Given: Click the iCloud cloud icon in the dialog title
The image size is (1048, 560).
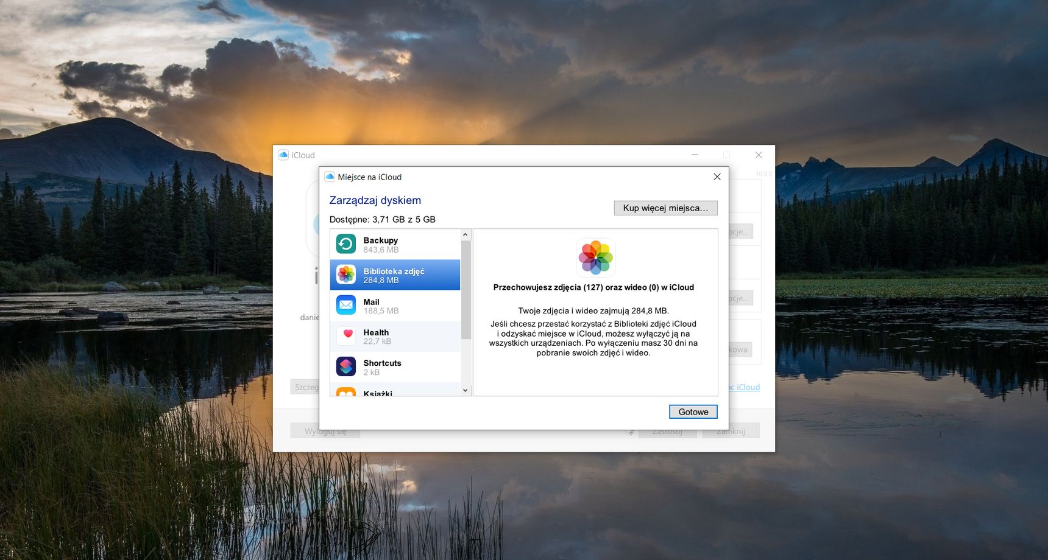Looking at the screenshot, I should click(x=330, y=177).
